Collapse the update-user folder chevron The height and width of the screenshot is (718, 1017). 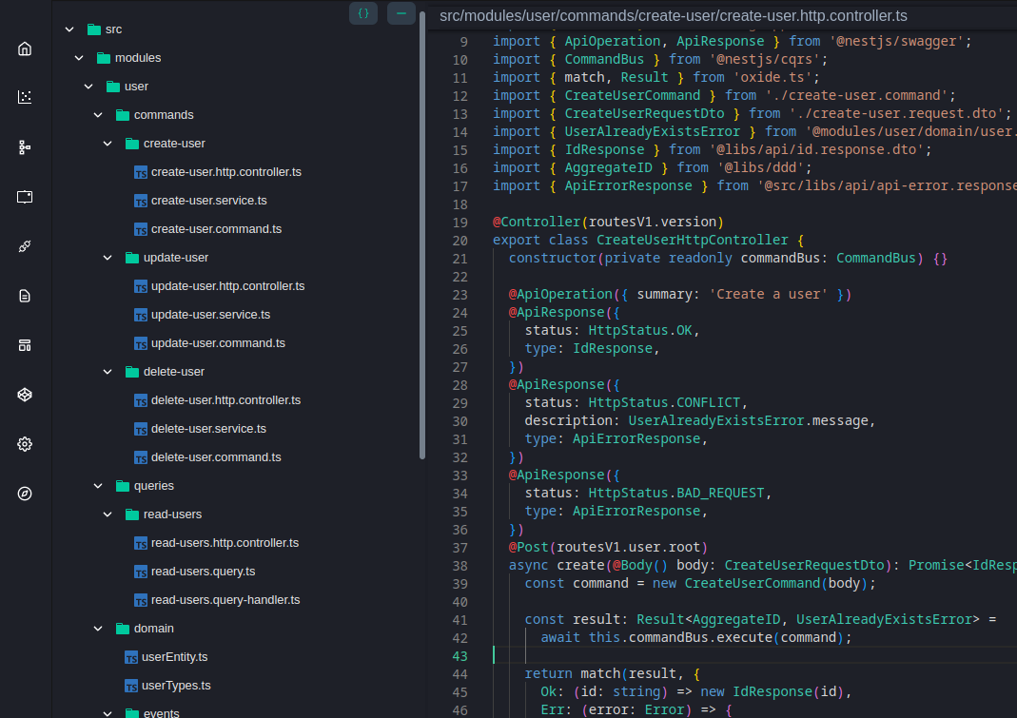click(x=108, y=258)
